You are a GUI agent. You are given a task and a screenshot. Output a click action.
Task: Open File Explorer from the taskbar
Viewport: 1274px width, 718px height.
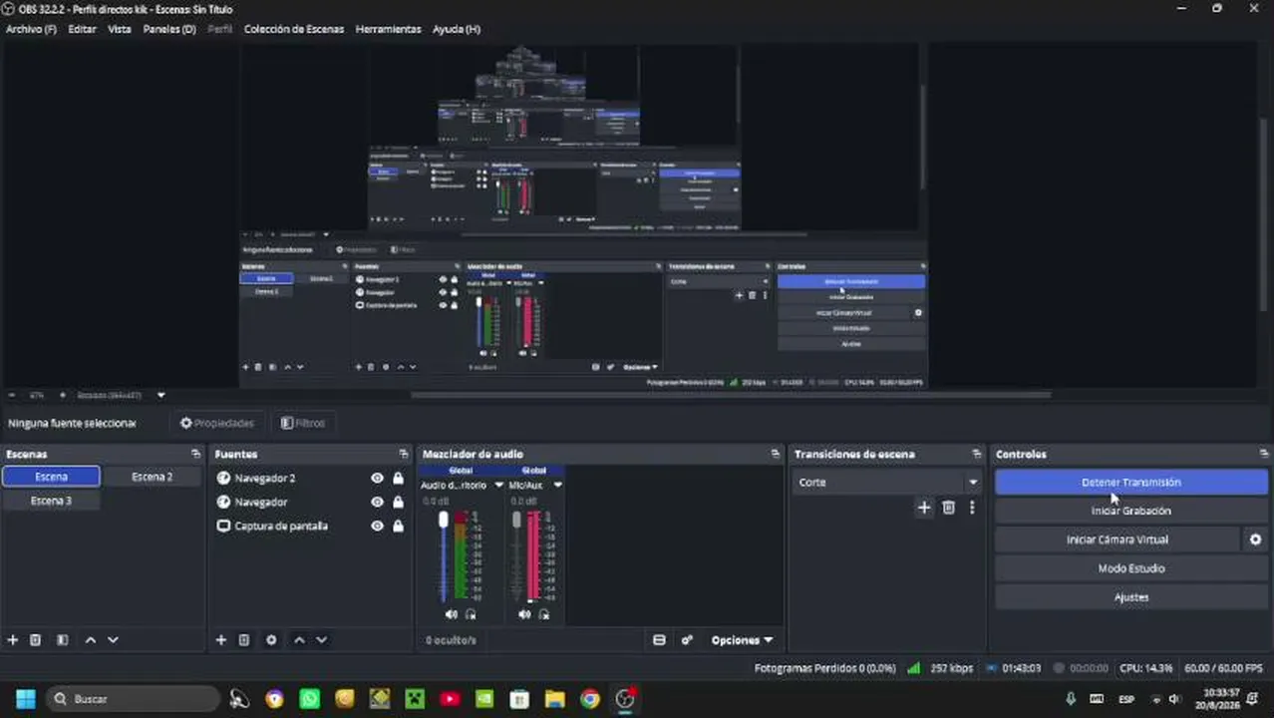(555, 699)
